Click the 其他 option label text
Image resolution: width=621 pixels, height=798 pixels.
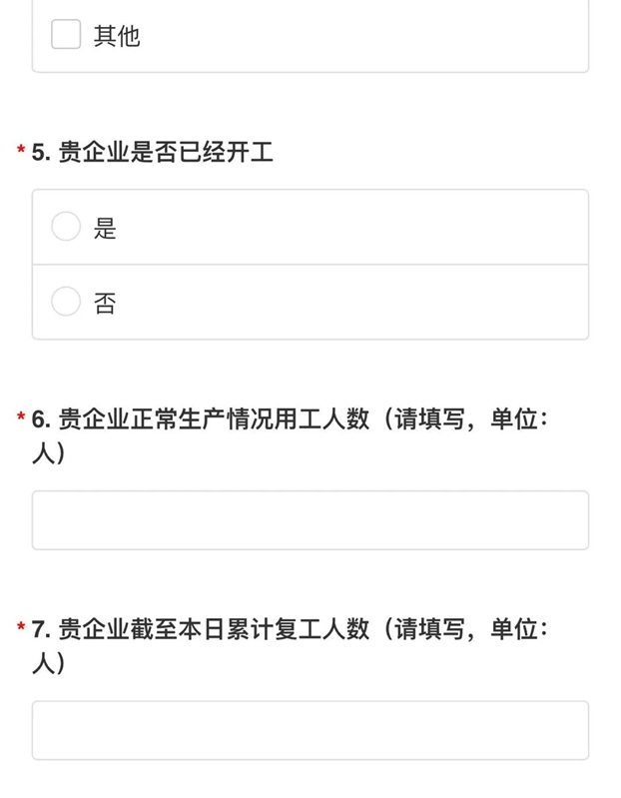[x=117, y=36]
